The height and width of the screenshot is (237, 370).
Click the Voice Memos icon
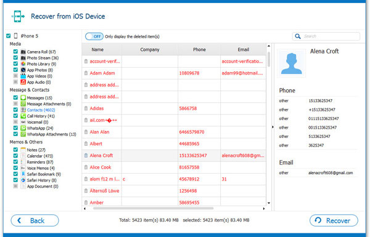tap(23, 168)
